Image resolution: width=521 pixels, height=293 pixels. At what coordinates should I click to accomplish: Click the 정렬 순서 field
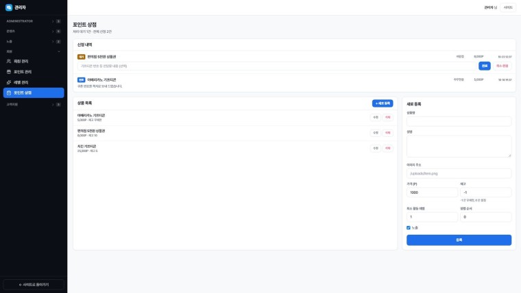tap(485, 217)
